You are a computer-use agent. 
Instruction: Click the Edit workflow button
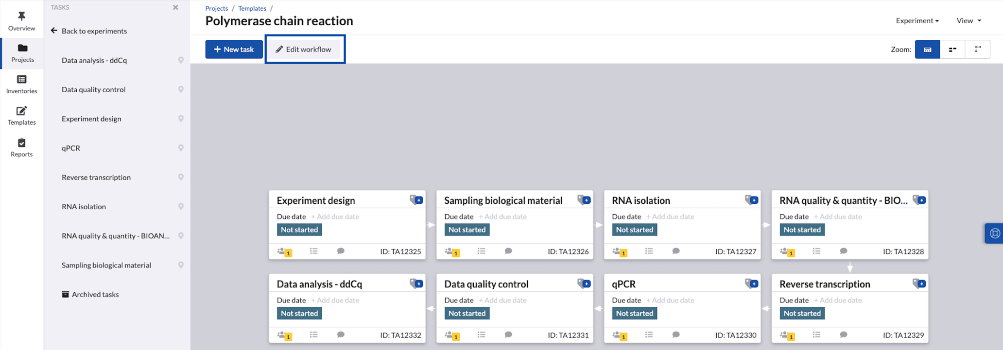point(304,50)
